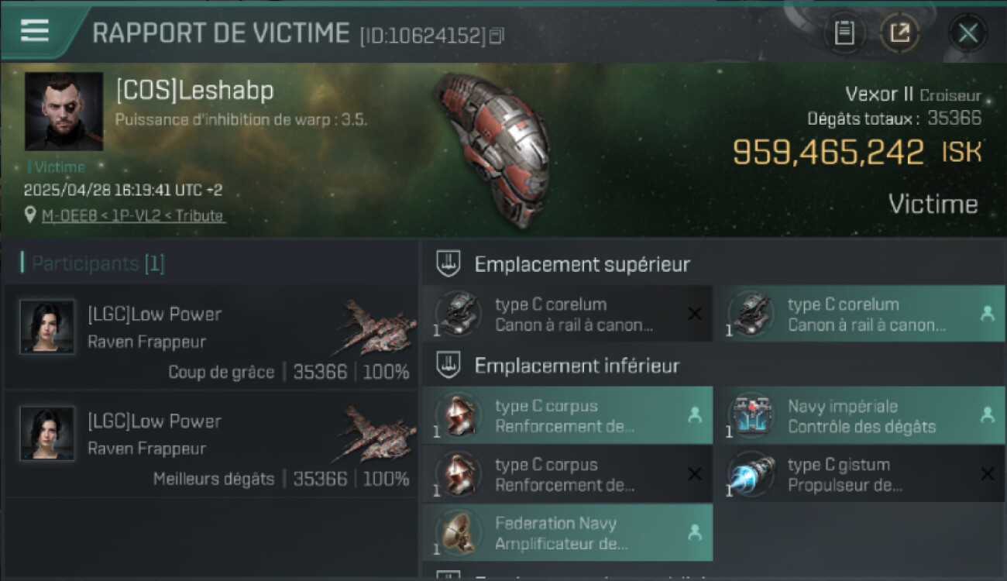Screen dimensions: 1007x581
Task: Select dropped type C corelum railgun item
Action: pos(859,314)
